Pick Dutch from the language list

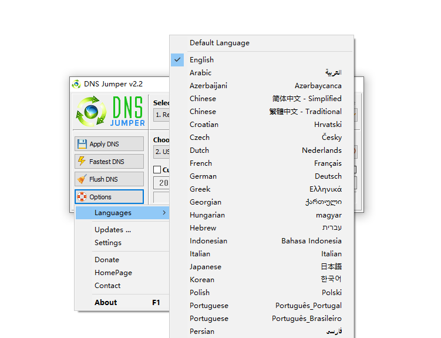tap(261, 150)
